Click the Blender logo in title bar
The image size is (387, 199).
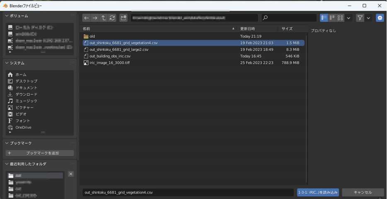coord(5,6)
